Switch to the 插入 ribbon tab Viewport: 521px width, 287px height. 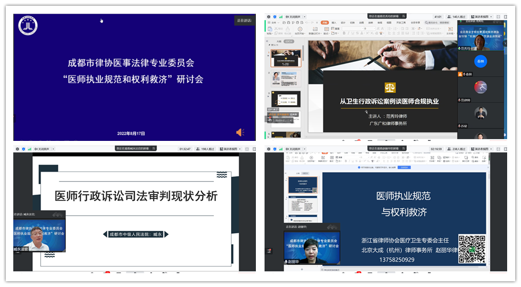(x=334, y=23)
